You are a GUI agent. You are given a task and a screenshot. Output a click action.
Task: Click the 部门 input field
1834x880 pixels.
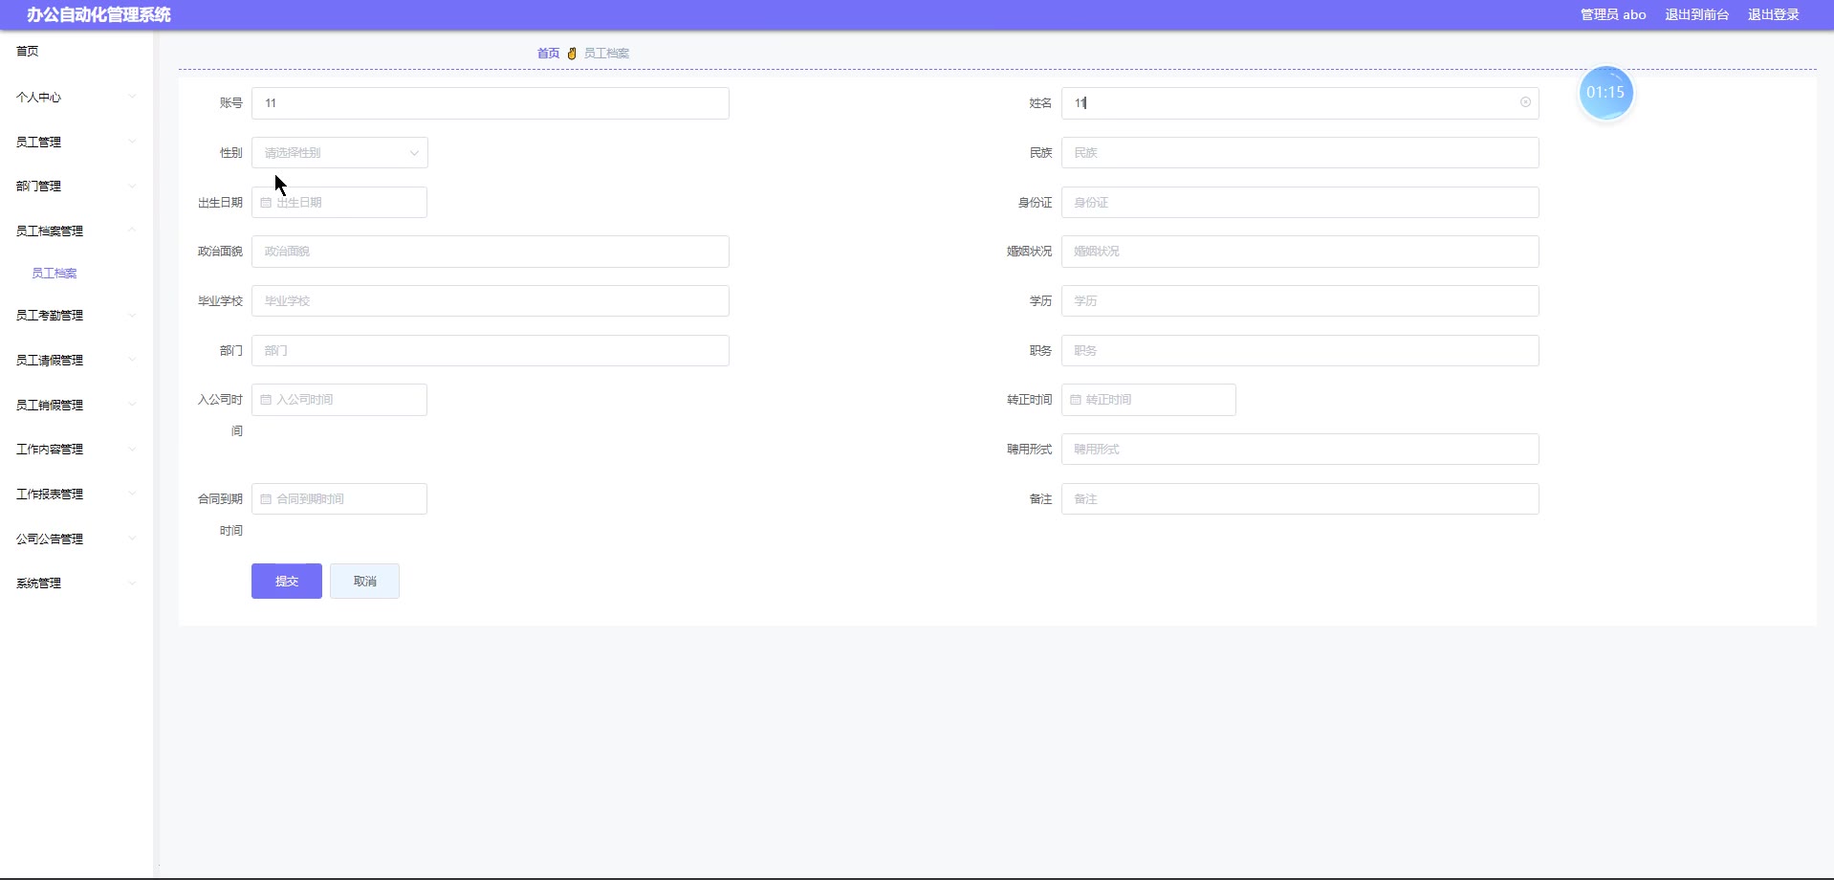point(491,351)
